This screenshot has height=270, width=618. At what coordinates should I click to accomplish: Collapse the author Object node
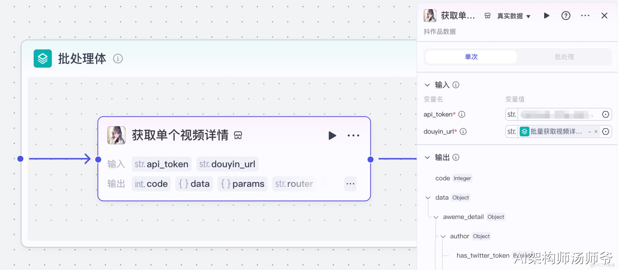pyautogui.click(x=443, y=237)
